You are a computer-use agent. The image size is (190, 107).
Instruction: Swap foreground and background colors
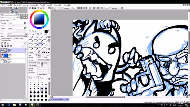coord(49,31)
